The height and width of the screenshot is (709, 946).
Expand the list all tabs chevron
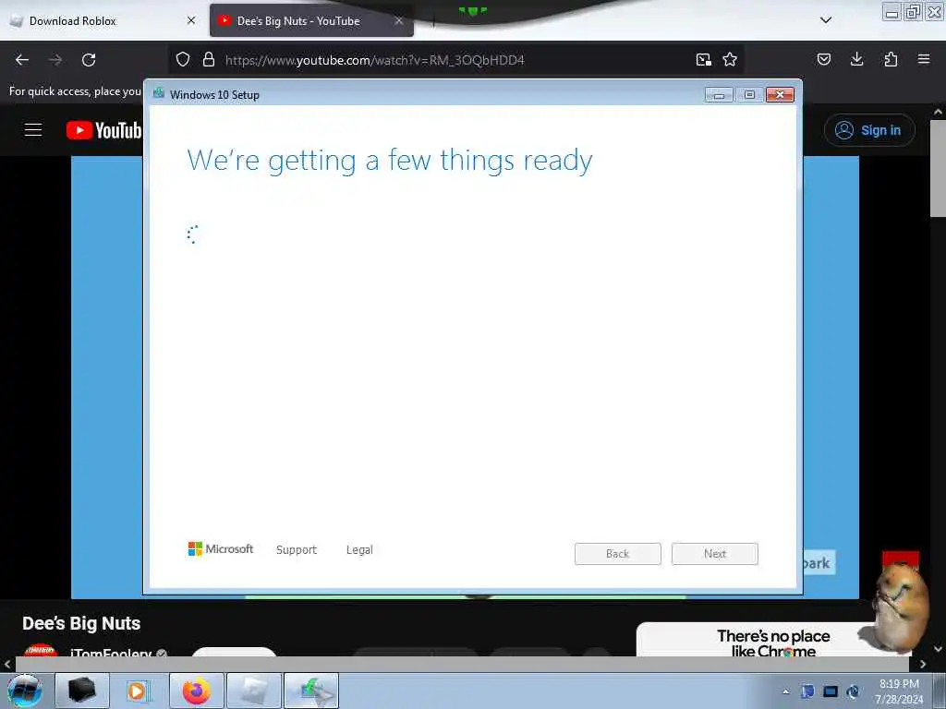point(826,20)
